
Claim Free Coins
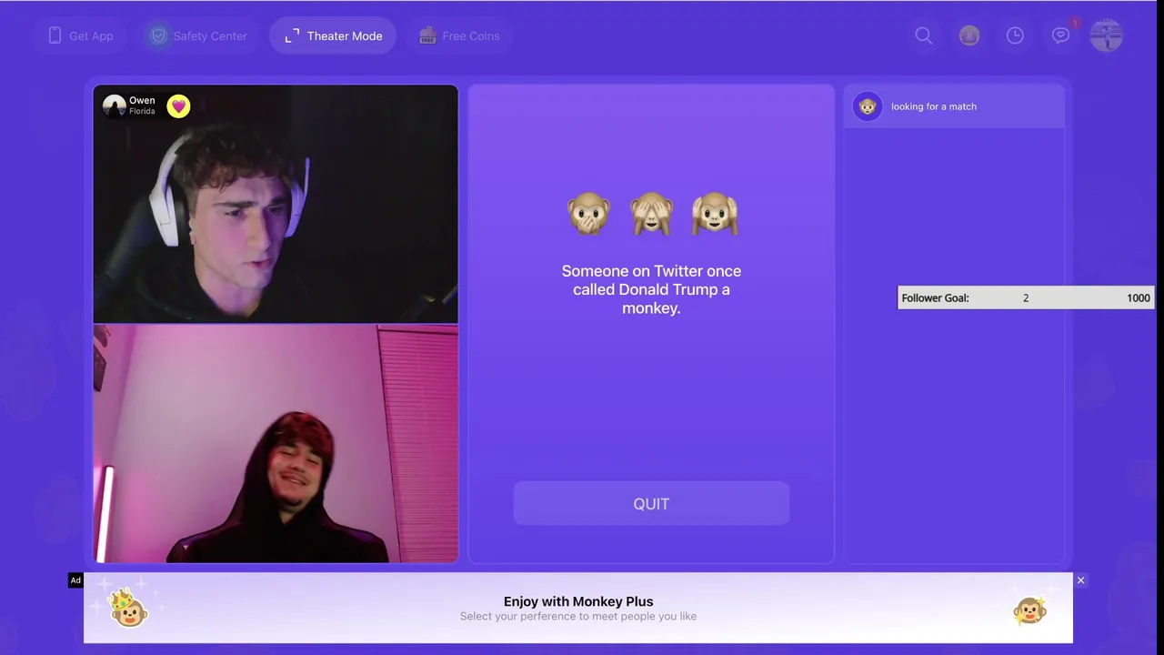[459, 35]
